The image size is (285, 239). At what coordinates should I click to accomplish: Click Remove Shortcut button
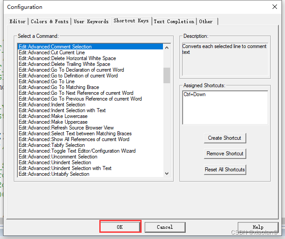[225, 154]
